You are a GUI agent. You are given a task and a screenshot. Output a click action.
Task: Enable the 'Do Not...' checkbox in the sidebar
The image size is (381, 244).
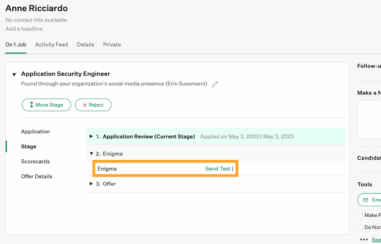pyautogui.click(x=360, y=227)
